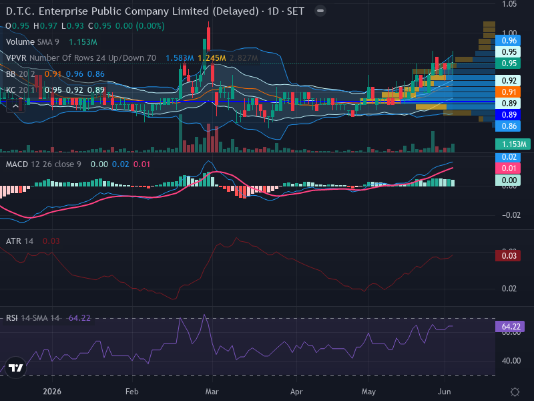534x401 pixels.
Task: Click the -0.02 MACD scale label
Action: click(x=511, y=215)
